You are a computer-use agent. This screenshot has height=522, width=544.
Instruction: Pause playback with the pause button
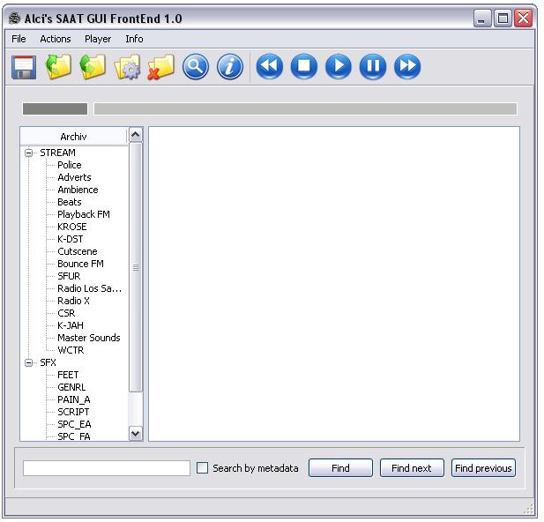pos(373,66)
